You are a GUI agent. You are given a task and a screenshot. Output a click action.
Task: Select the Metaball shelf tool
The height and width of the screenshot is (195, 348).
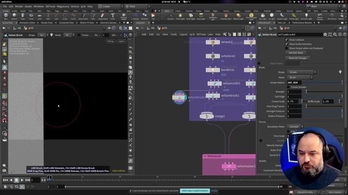[145, 16]
